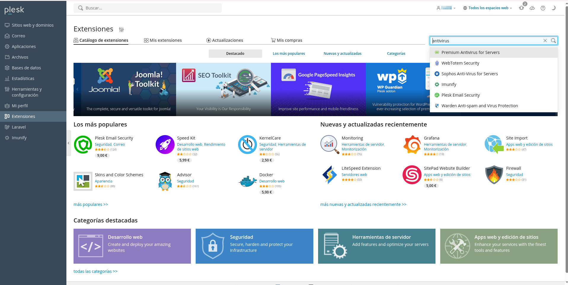The width and height of the screenshot is (568, 285).
Task: Open Google PageSpeed Insights banner
Action: 318,89
